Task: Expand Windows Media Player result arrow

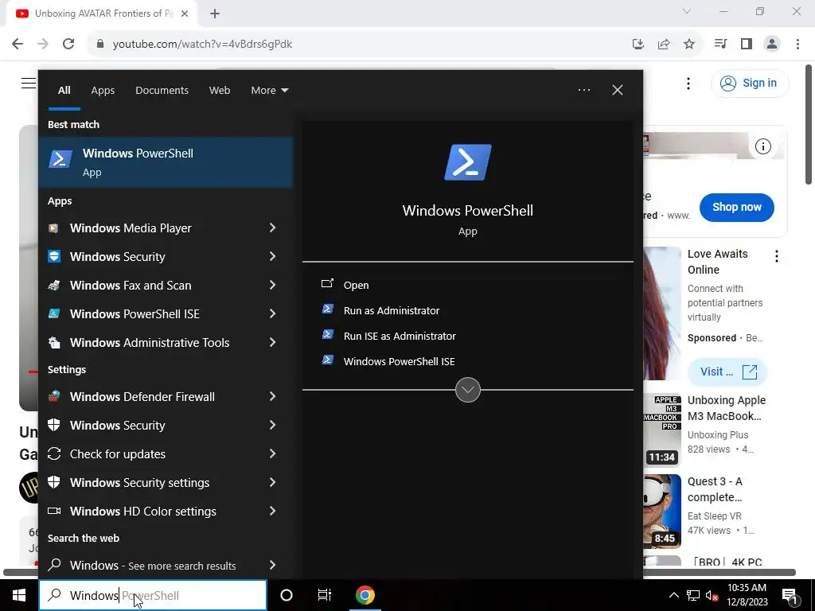Action: [x=272, y=228]
